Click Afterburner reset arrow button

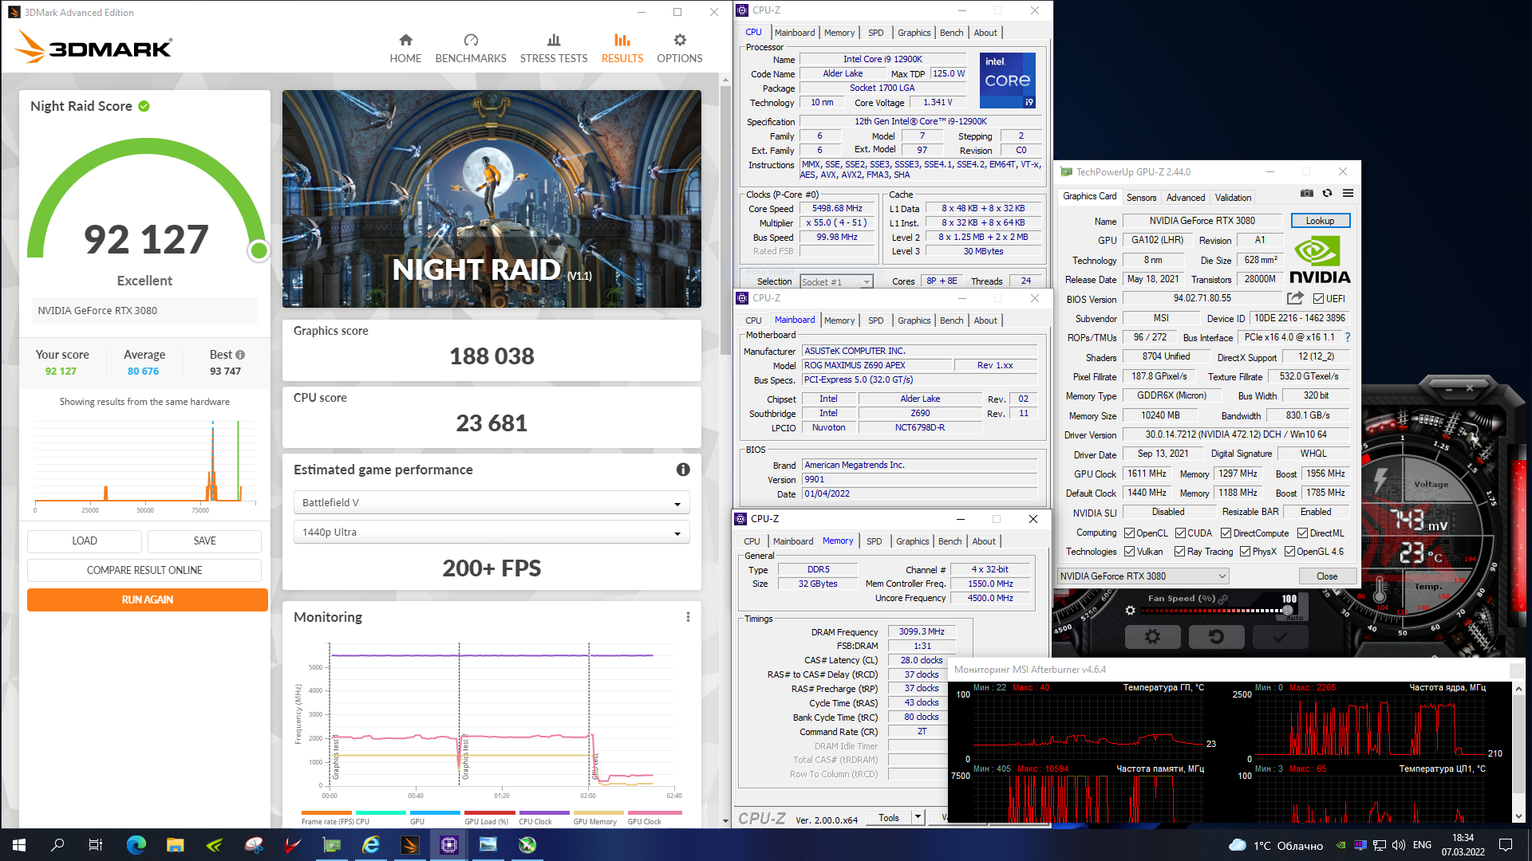coord(1216,636)
